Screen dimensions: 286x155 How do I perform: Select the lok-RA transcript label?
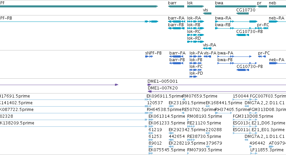[194, 18]
